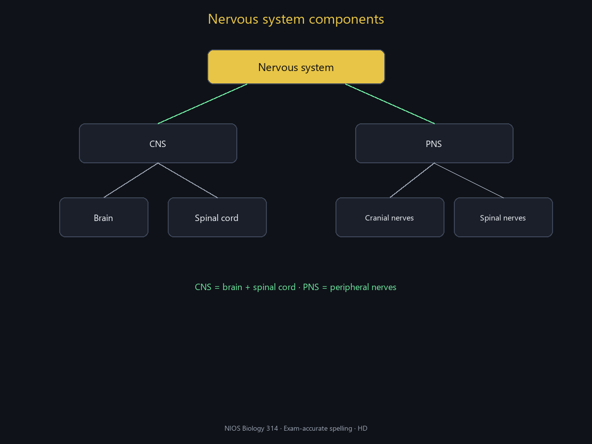Screen dimensions: 592x444
Task: Select the Nervous system root node
Action: pos(296,67)
